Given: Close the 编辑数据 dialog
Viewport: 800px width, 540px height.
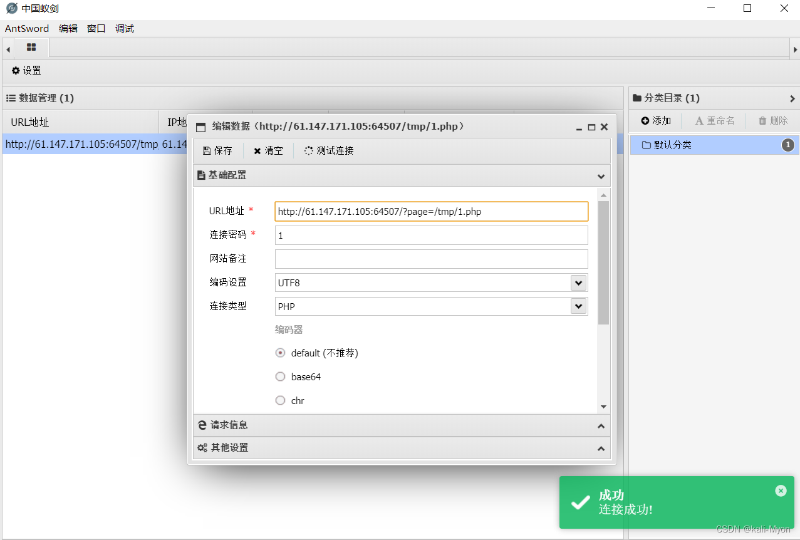Looking at the screenshot, I should (x=605, y=127).
